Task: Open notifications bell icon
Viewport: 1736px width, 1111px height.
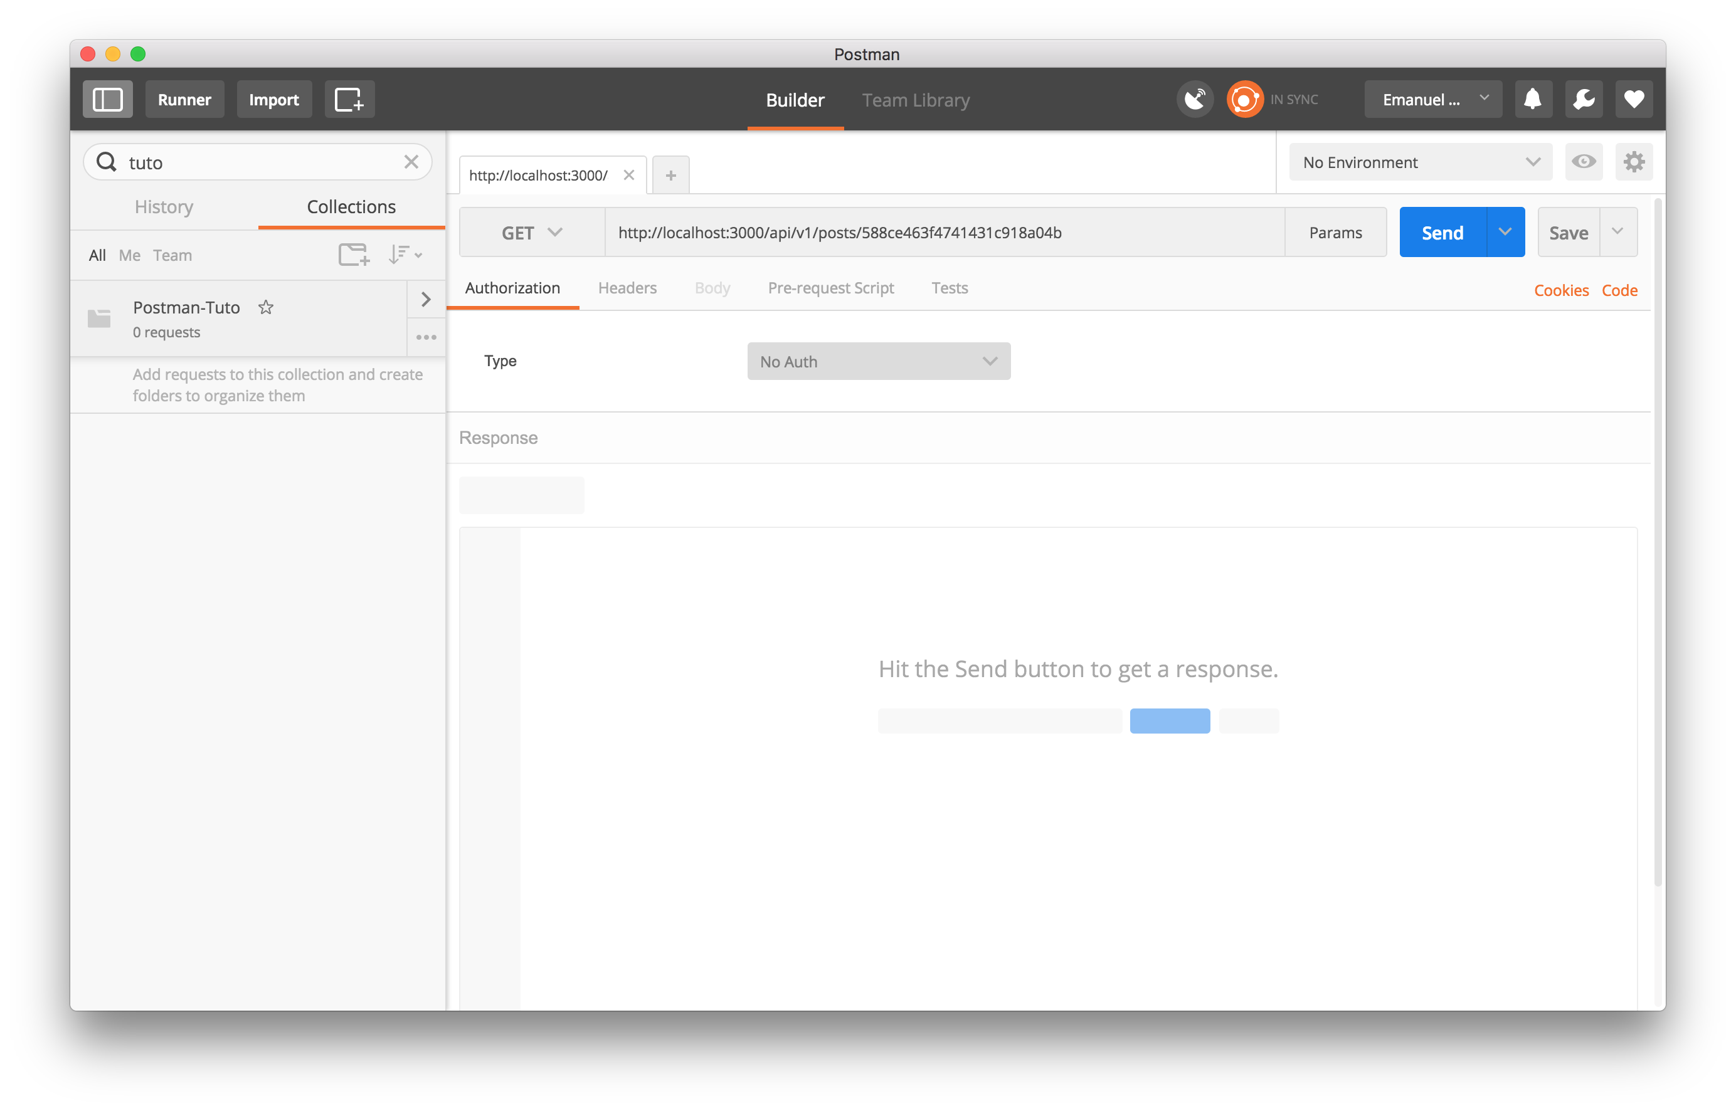Action: [x=1533, y=99]
